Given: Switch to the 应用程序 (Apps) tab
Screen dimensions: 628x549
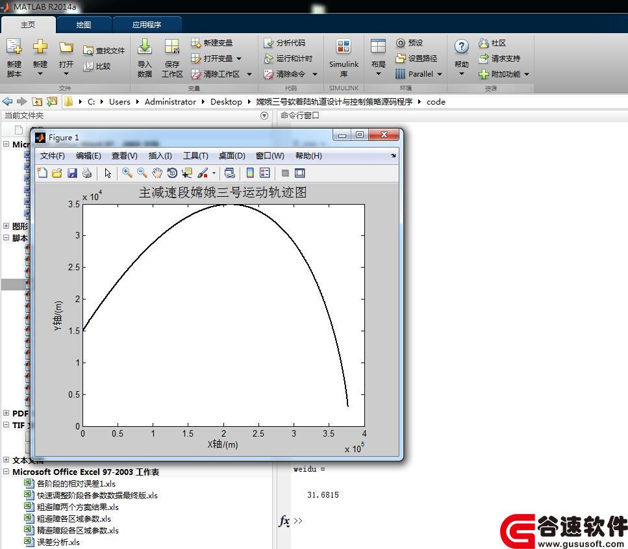Looking at the screenshot, I should [x=147, y=25].
